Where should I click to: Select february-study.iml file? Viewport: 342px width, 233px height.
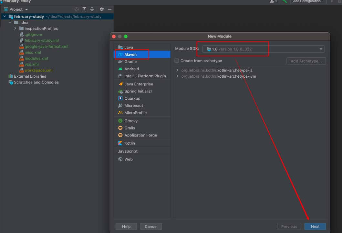click(42, 40)
